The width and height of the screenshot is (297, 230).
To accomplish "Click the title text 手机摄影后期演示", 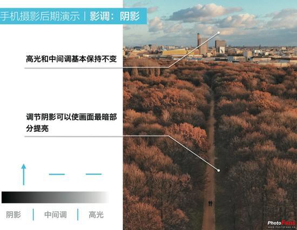I will pyautogui.click(x=39, y=16).
